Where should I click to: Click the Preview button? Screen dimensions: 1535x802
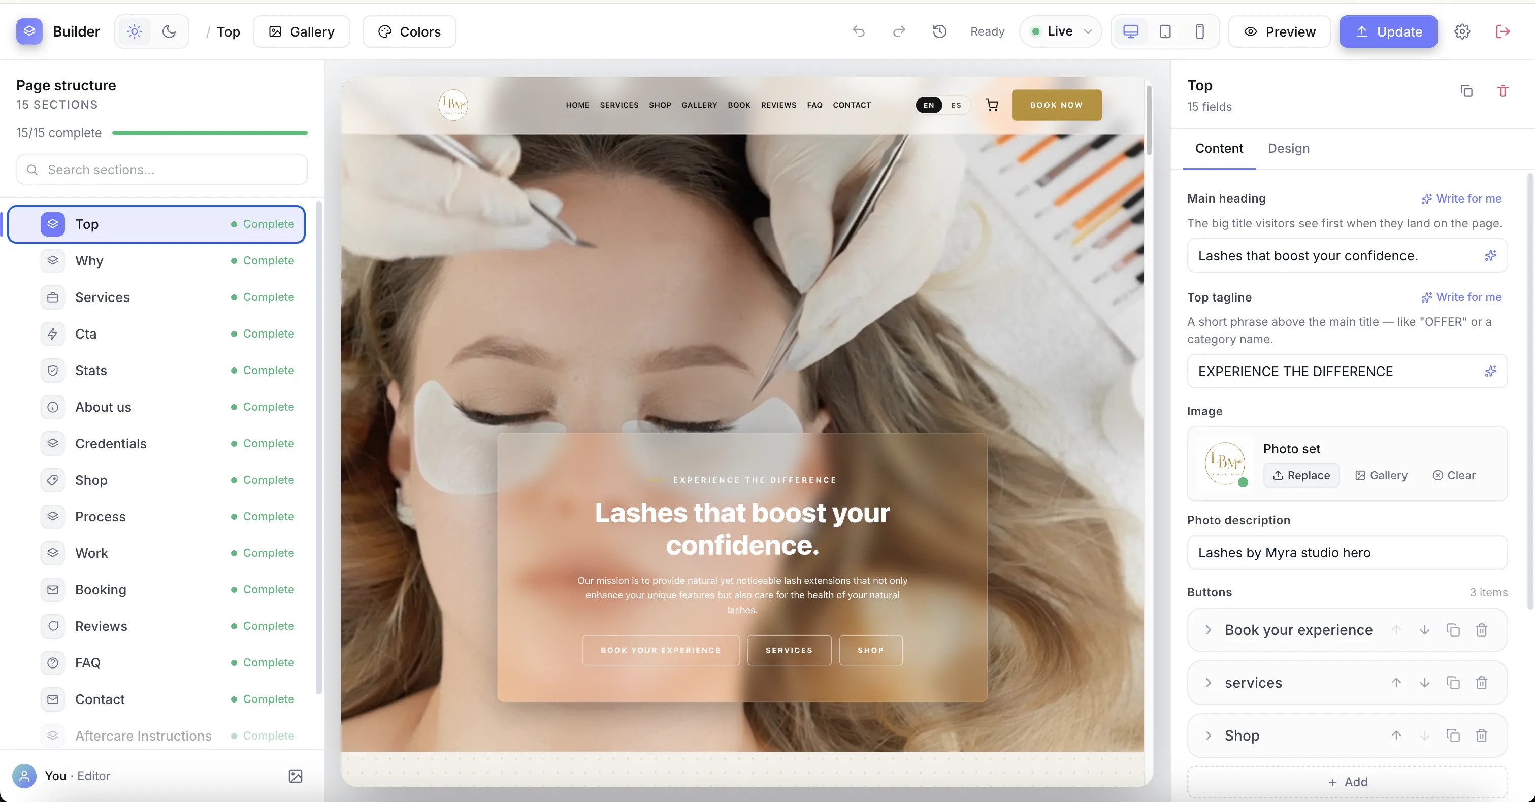1280,31
